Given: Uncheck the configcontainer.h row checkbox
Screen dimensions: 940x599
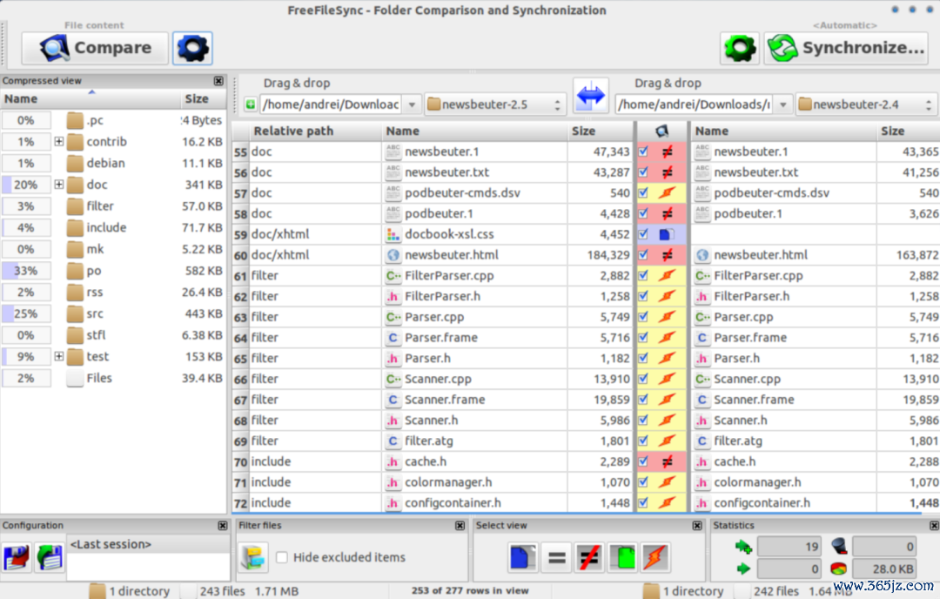Looking at the screenshot, I should click(x=643, y=503).
